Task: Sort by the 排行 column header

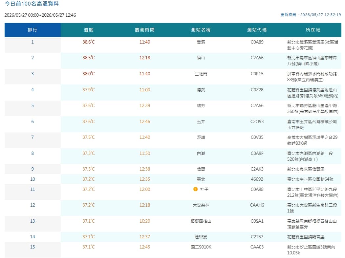Action: tap(32, 30)
